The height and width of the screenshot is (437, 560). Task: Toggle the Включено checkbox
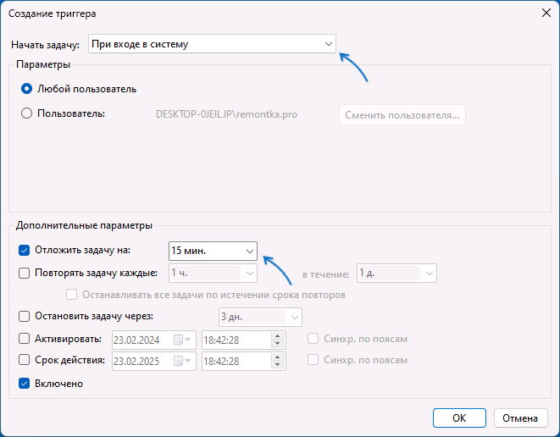25,384
